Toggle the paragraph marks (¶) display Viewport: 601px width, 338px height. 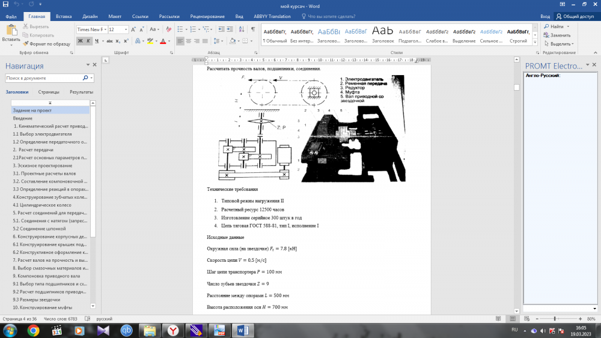(x=252, y=29)
